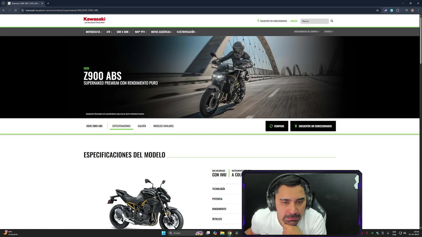The image size is (422, 237).
Task: Switch the site language to ENGLISH
Action: 294,21
